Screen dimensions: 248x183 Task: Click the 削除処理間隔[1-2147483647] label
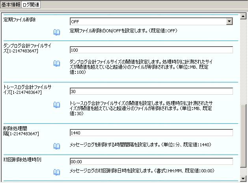[x=21, y=131]
